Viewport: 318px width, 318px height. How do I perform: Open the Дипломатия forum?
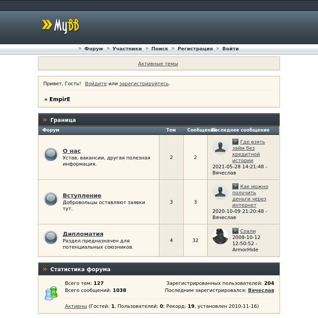coord(83,234)
